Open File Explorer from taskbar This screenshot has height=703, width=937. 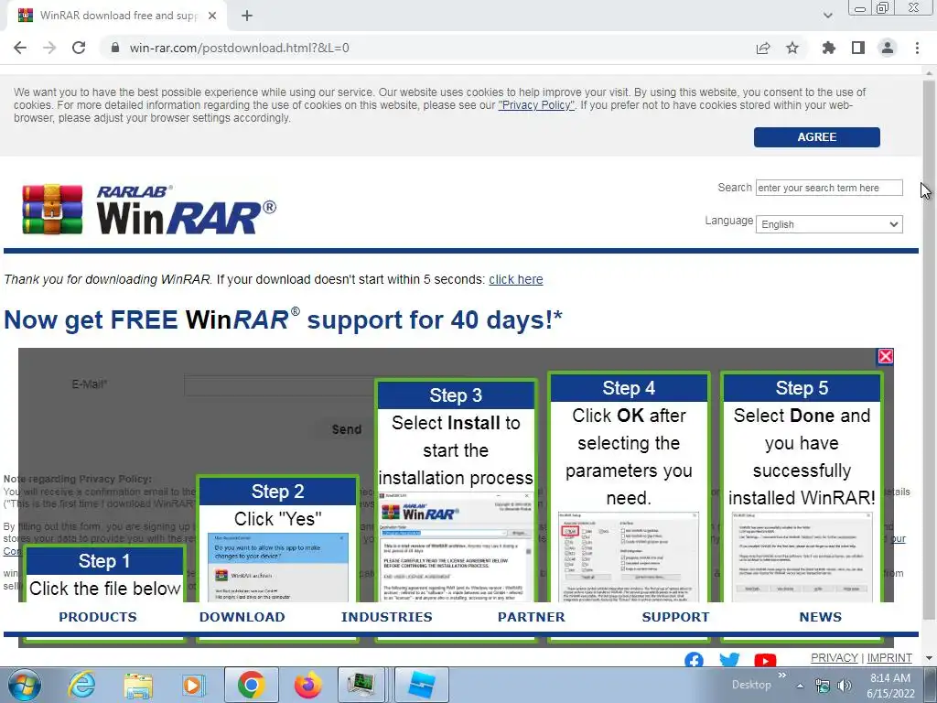point(138,685)
